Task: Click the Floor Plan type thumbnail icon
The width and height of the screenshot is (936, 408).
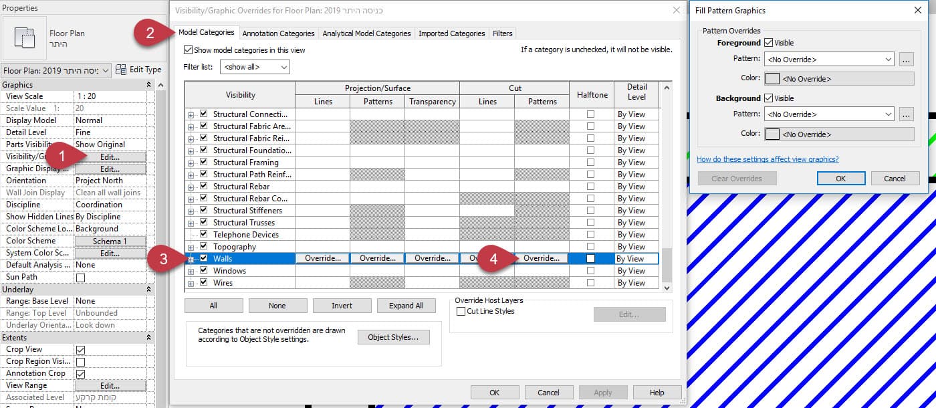Action: click(24, 38)
